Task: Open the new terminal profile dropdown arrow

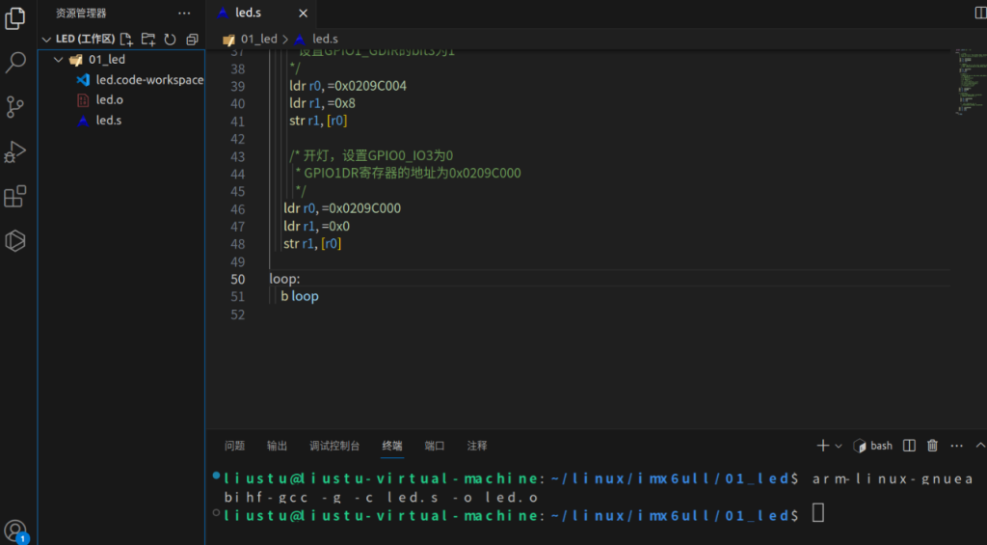Action: (x=839, y=446)
